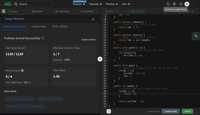Open the GeeksforGeeks logo home link
200x115 pixels.
tap(8, 4)
